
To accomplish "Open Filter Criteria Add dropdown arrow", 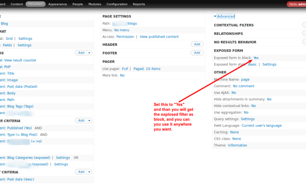I will tap(89, 121).
